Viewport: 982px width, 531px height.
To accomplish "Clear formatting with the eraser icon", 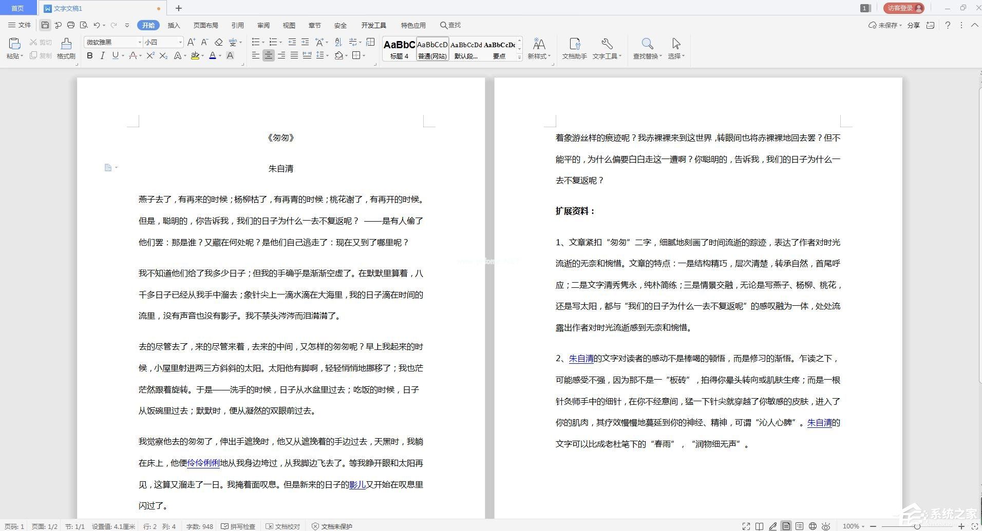I will point(219,42).
